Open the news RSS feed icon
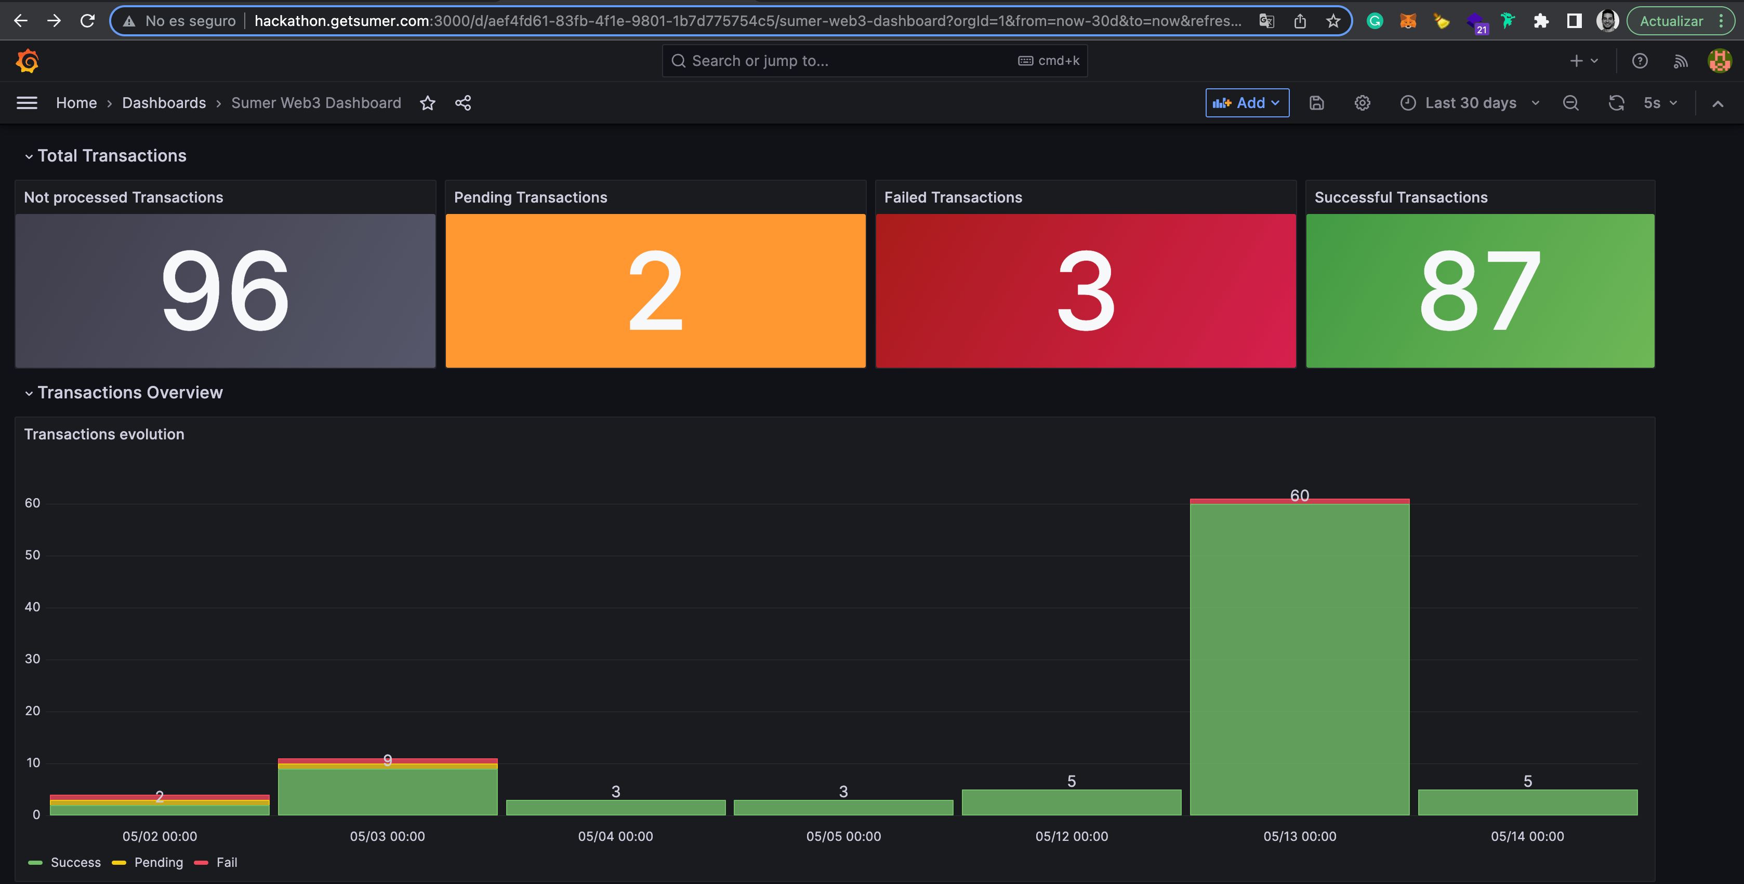This screenshot has height=884, width=1744. [1681, 61]
